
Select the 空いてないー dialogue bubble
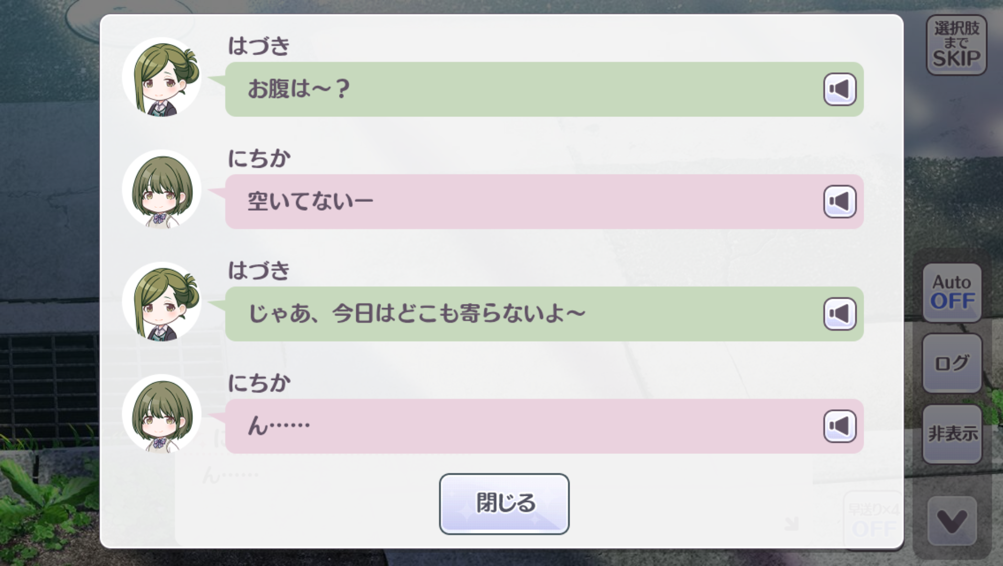coord(544,201)
